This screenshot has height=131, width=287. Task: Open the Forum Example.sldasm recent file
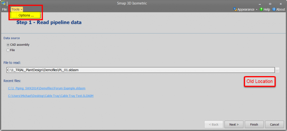tap(47, 88)
